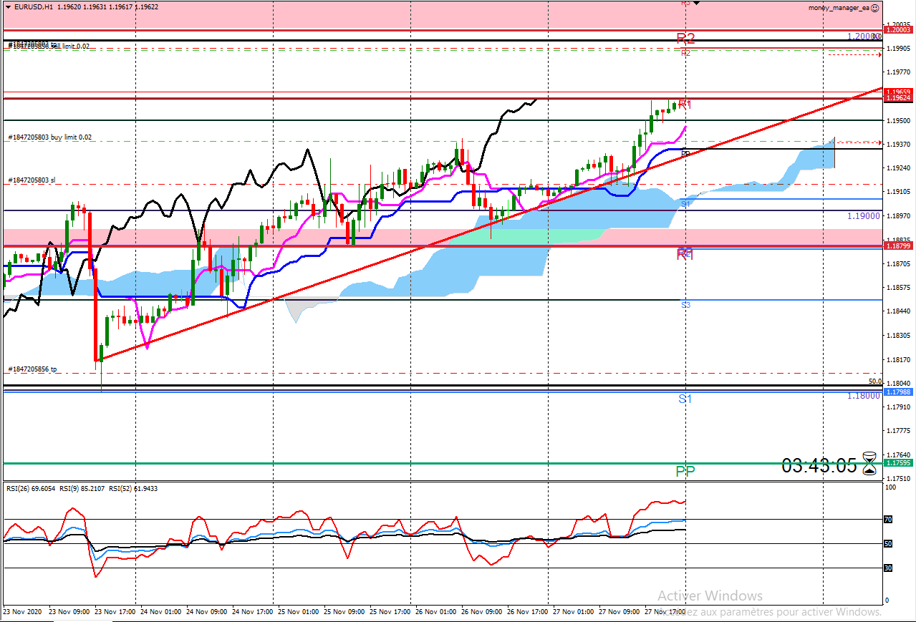Select the large R2 pivot label
Image resolution: width=916 pixels, height=622 pixels.
(685, 39)
